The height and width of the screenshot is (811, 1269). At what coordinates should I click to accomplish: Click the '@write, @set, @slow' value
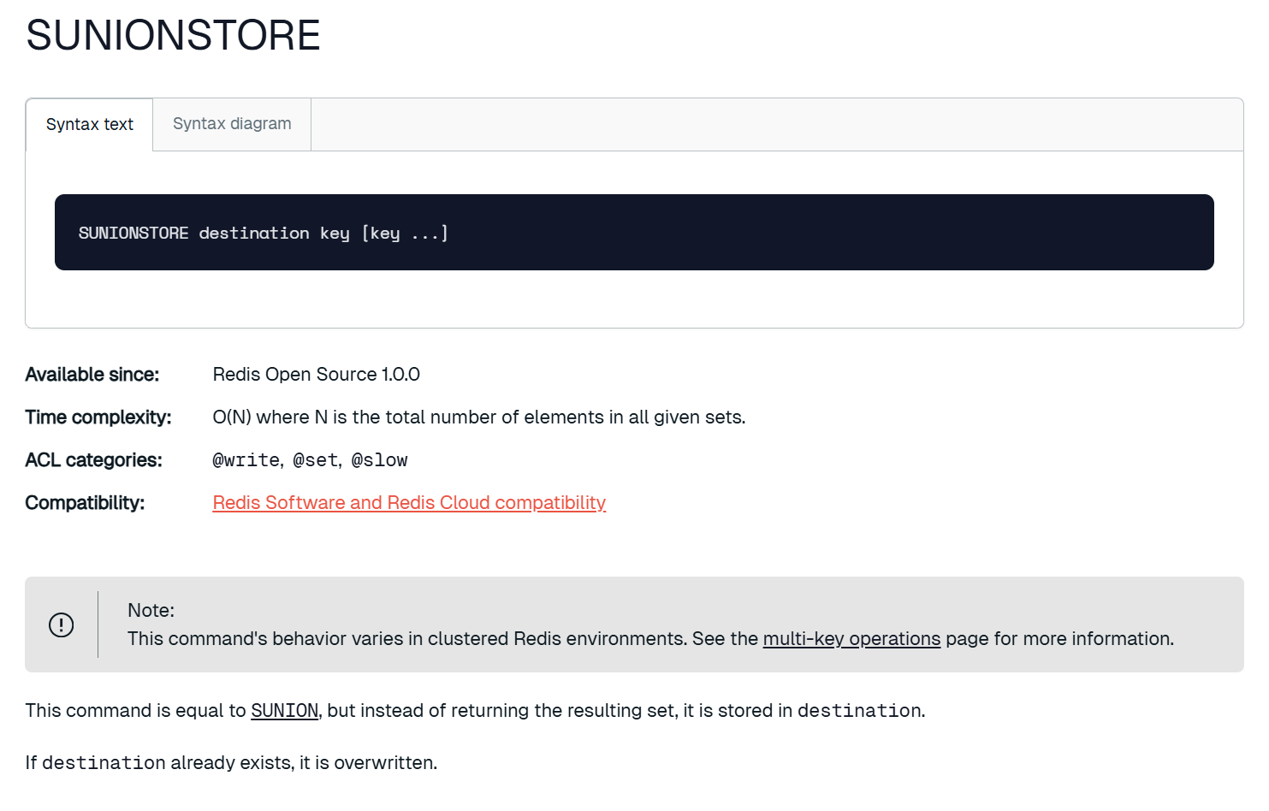pos(311,460)
